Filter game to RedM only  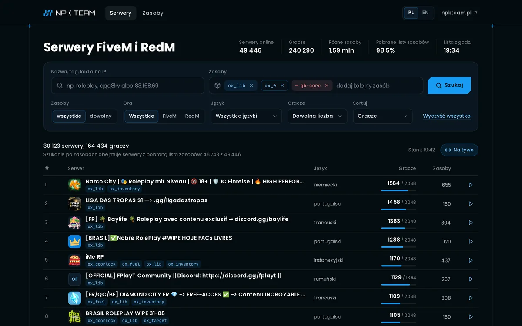[x=192, y=116]
